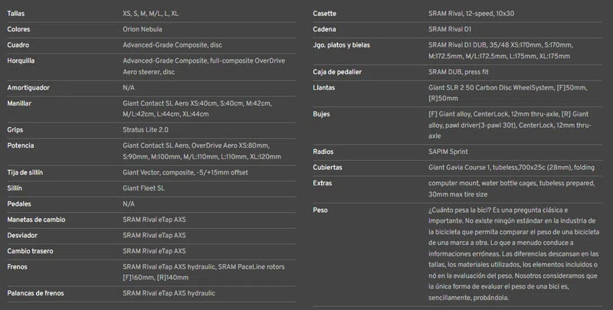Viewport: 613px width, 310px height.
Task: Select the Giant Vector seatpost value
Action: pyautogui.click(x=185, y=172)
